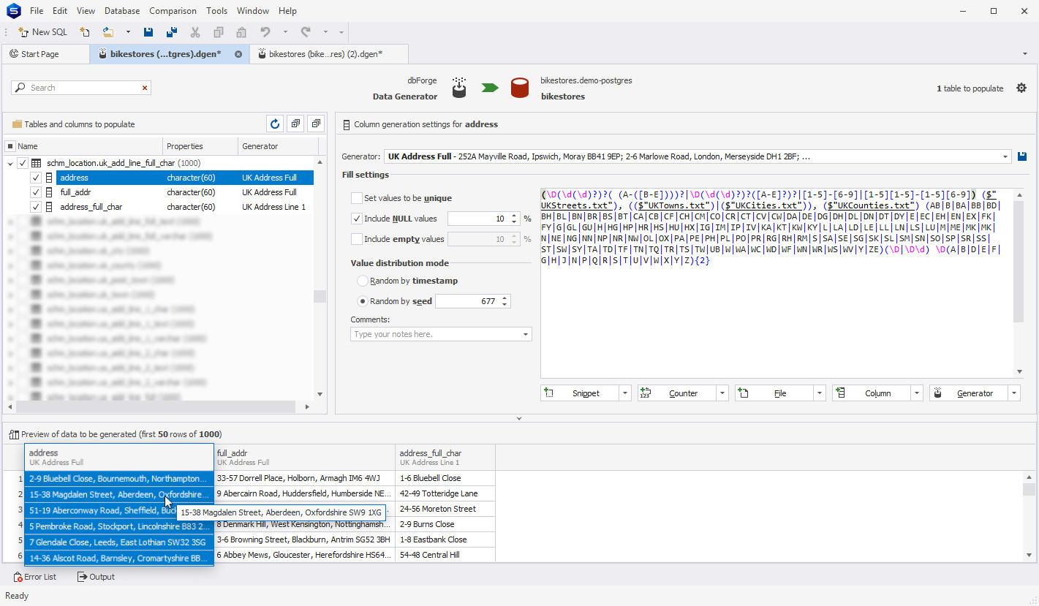Select Random by seed radio button
Viewport: 1039px width, 606px height.
tap(363, 301)
